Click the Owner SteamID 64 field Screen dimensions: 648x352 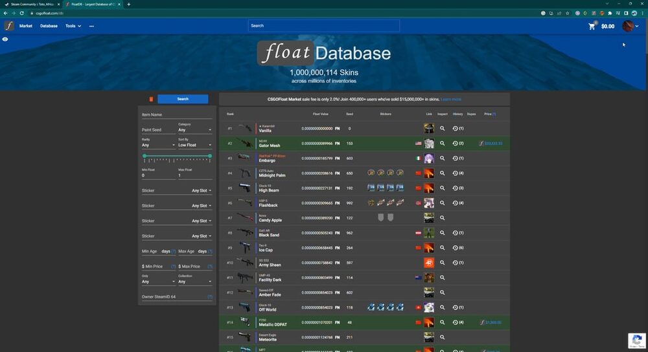point(174,297)
